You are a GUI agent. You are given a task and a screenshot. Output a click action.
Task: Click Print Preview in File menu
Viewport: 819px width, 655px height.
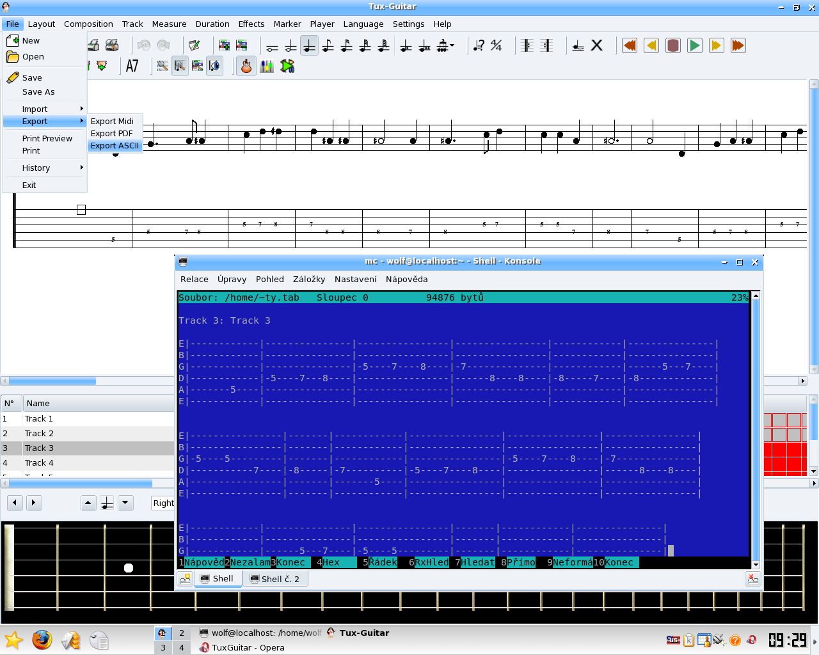[45, 138]
